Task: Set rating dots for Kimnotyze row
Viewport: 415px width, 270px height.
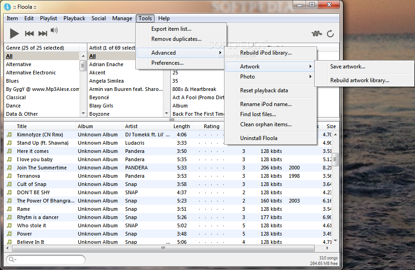Action: coord(211,135)
